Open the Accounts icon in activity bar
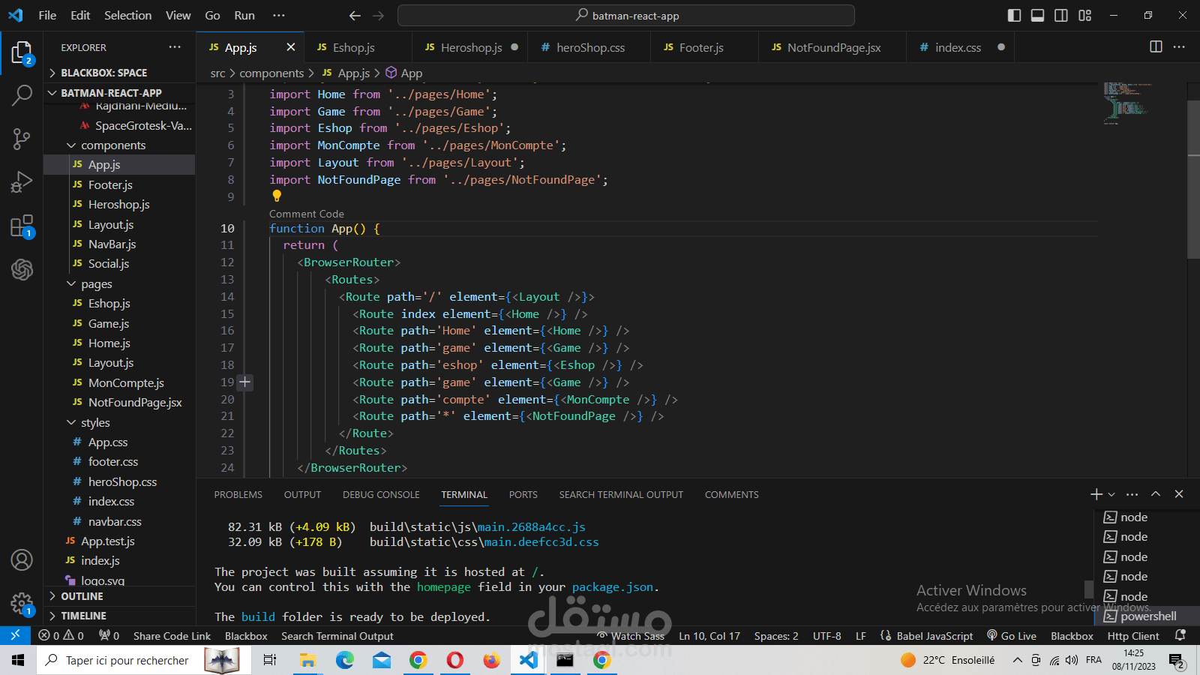 tap(22, 559)
